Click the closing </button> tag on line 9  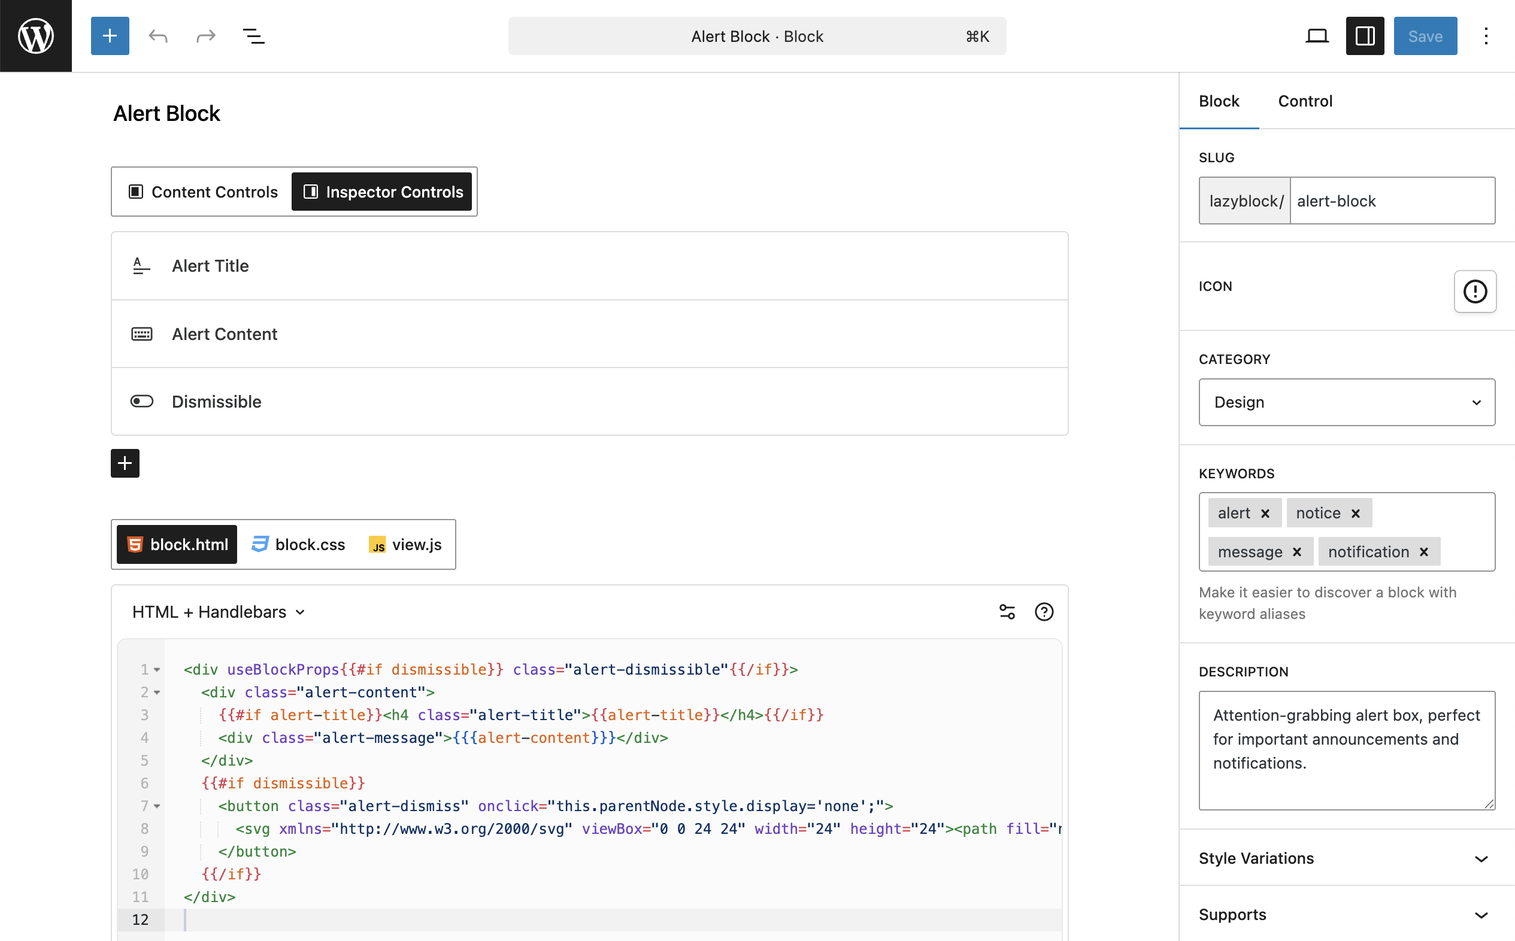[x=257, y=851]
